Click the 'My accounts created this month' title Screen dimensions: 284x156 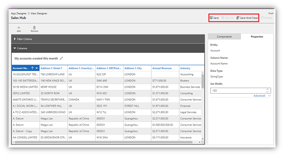pos(36,59)
